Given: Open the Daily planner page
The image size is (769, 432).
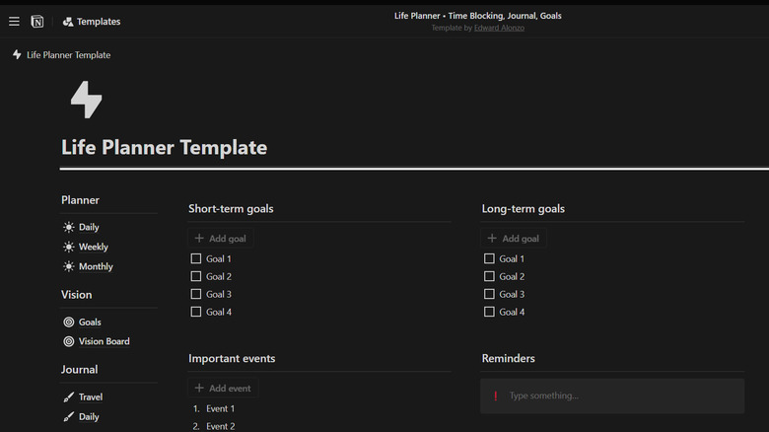Looking at the screenshot, I should tap(89, 227).
